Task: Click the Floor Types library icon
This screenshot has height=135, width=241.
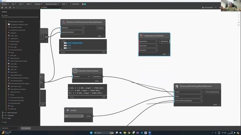Action: pyautogui.click(x=9, y=47)
